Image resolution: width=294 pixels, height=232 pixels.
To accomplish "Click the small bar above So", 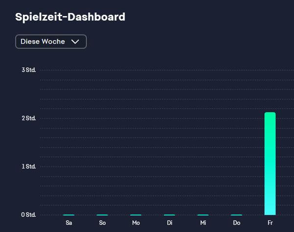I will coord(102,215).
